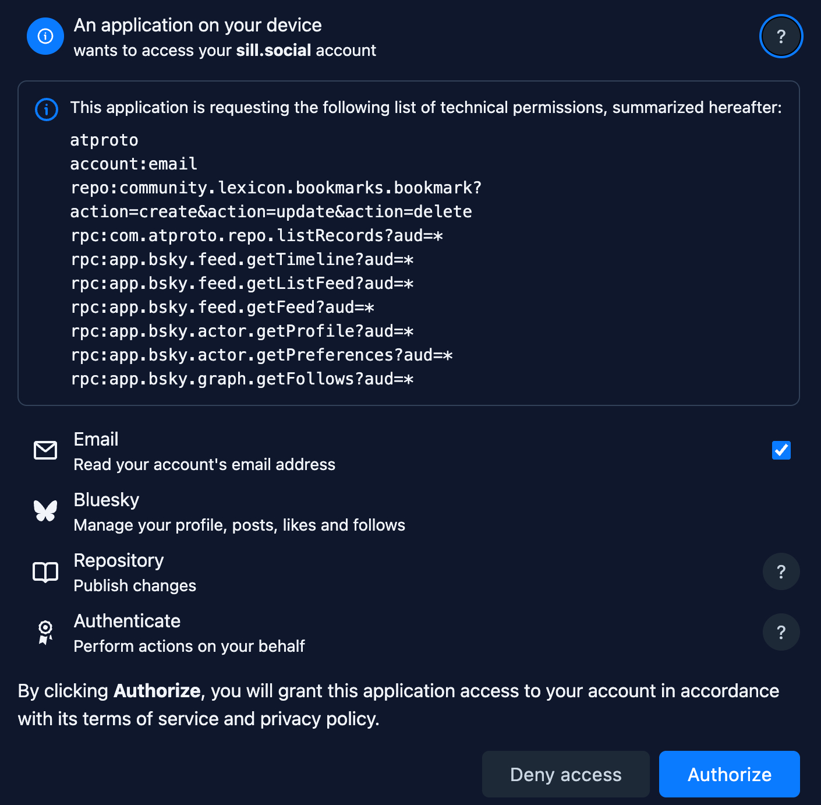Screen dimensions: 821x805
Task: Click the Authenticate permission title
Action: pyautogui.click(x=127, y=621)
